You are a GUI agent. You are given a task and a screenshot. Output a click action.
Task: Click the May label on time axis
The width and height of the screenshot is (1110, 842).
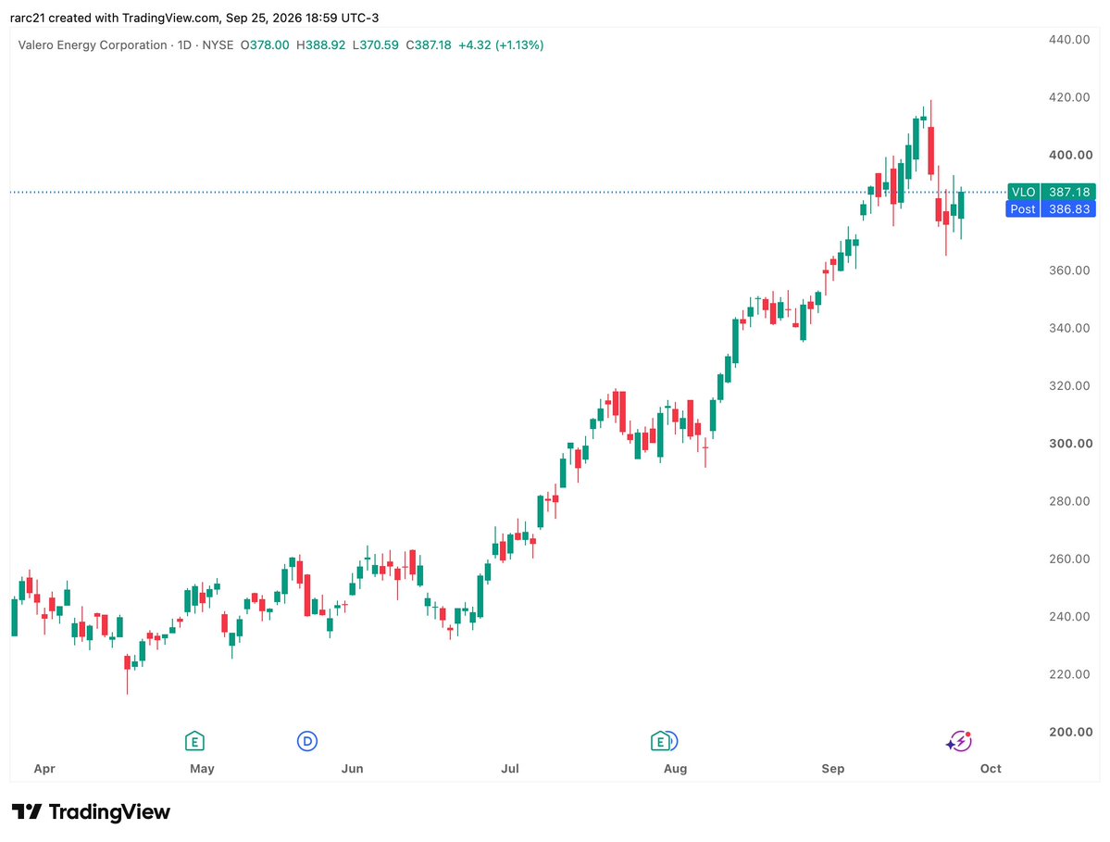click(x=202, y=769)
